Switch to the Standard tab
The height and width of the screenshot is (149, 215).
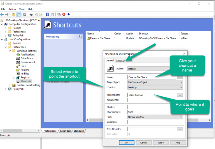point(79,131)
